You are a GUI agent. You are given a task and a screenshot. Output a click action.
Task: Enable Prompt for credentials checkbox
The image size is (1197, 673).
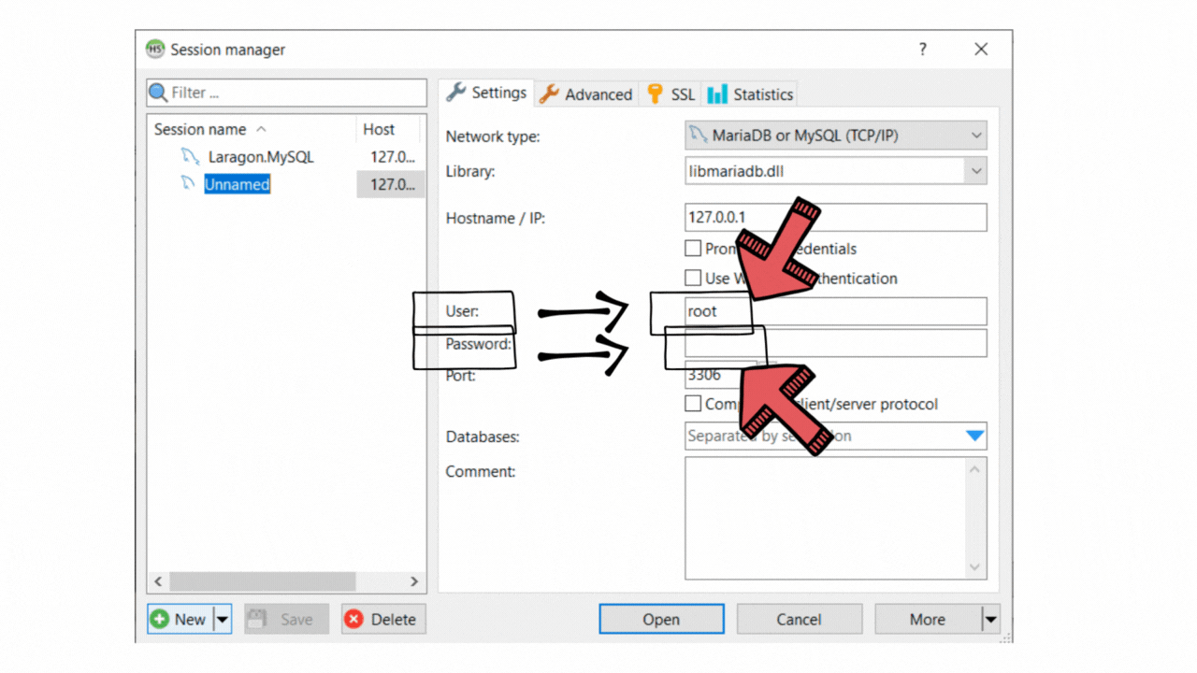click(x=693, y=249)
